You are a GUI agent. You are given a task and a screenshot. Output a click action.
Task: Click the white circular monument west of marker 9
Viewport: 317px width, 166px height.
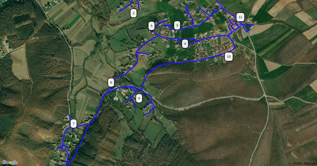(x=116, y=99)
